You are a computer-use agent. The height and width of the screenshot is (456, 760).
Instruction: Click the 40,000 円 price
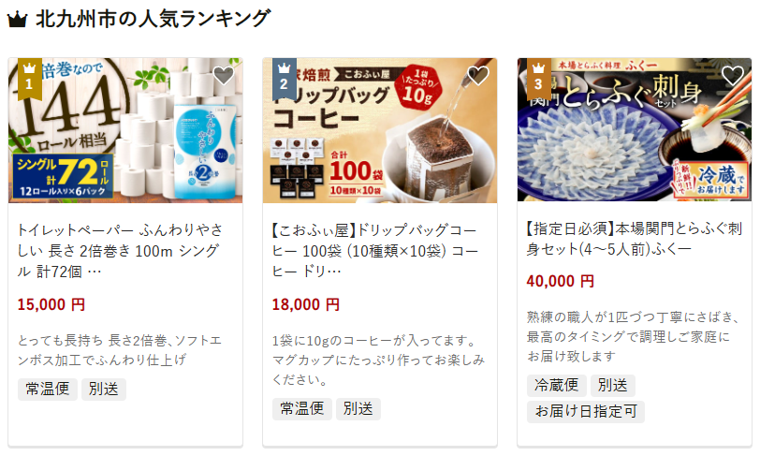(x=561, y=281)
